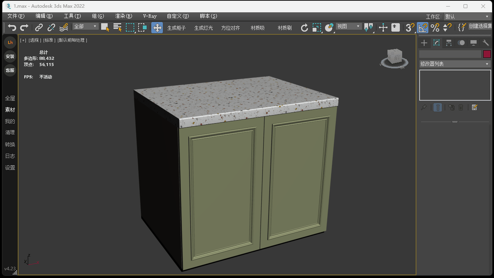
Task: Click the object name input field
Action: click(450, 54)
